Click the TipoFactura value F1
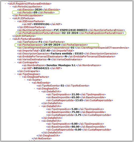The height and width of the screenshot is (142, 134). coord(40,42)
